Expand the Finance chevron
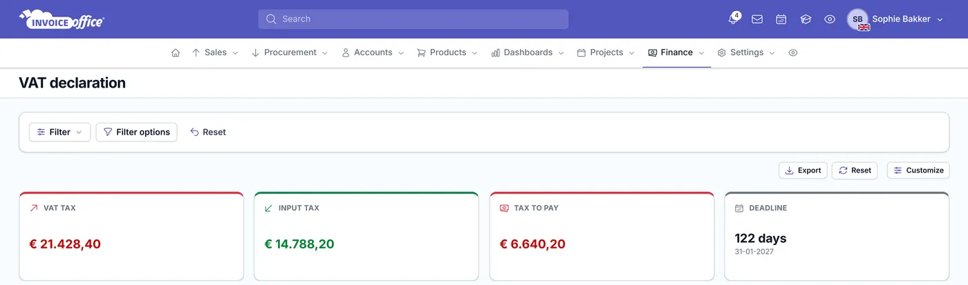Viewport: 968px width, 285px height. coord(701,52)
